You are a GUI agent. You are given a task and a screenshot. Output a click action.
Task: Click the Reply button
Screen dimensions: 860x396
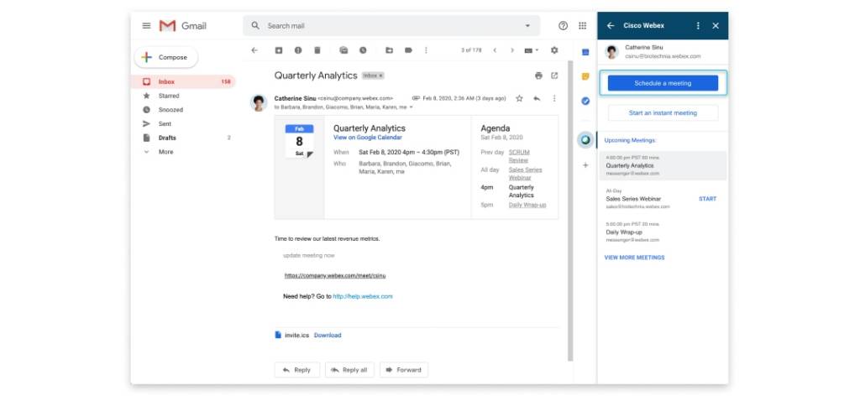[296, 370]
